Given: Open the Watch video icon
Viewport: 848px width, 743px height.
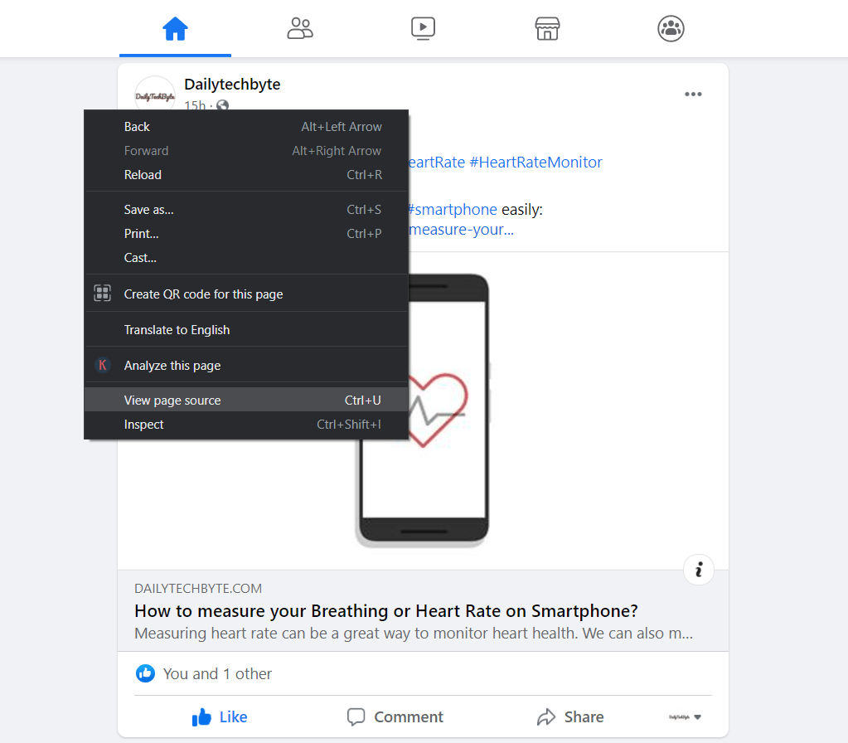Looking at the screenshot, I should pos(423,27).
